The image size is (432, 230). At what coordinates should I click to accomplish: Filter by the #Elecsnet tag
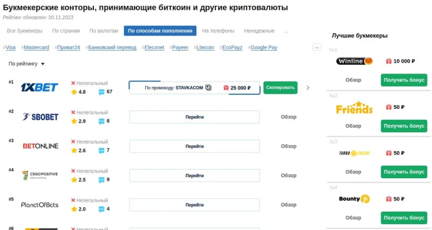(x=153, y=47)
